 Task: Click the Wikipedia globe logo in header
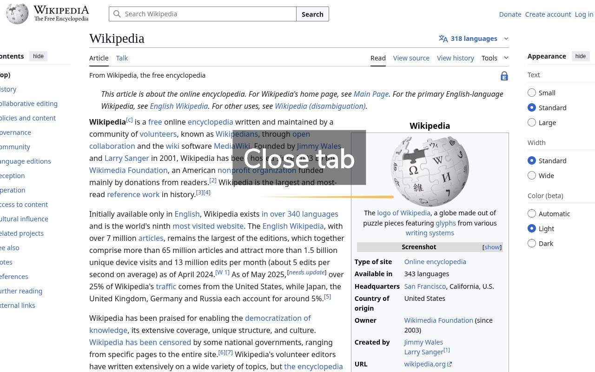17,14
